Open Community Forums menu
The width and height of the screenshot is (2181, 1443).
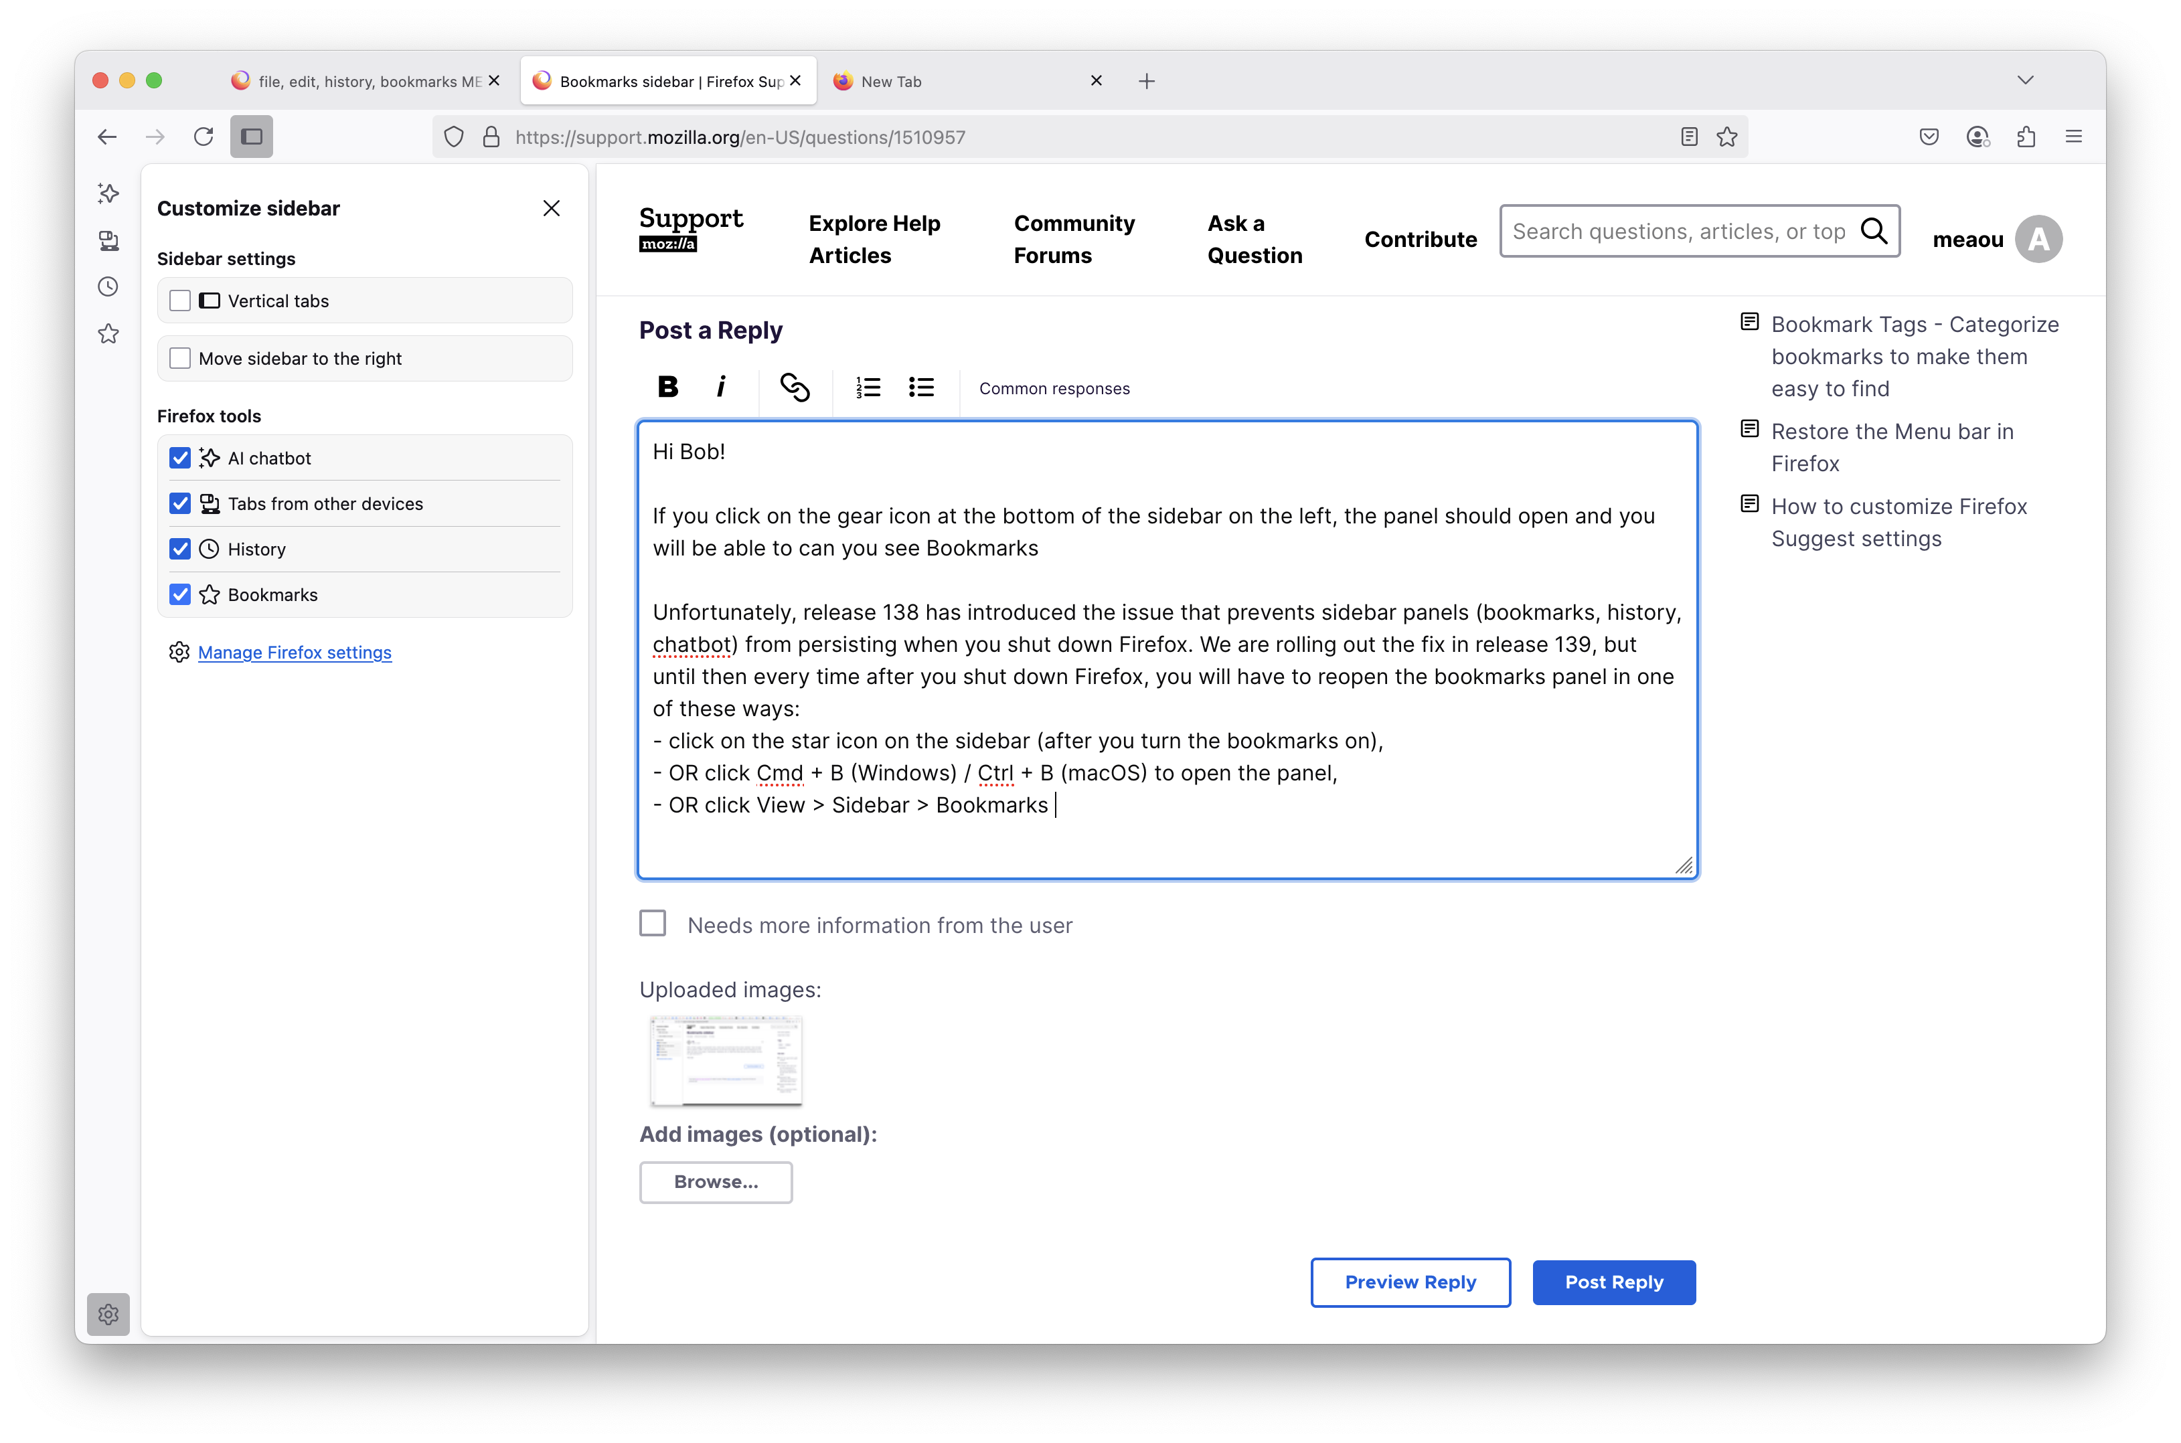coord(1074,240)
